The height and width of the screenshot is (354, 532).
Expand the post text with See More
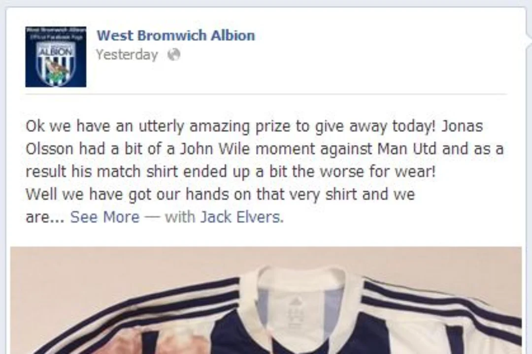[105, 217]
